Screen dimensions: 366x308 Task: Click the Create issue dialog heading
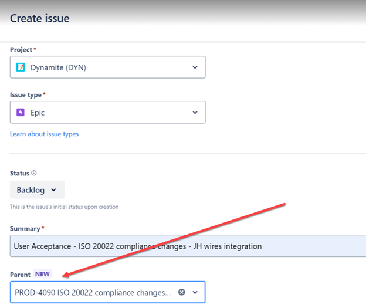coord(40,19)
